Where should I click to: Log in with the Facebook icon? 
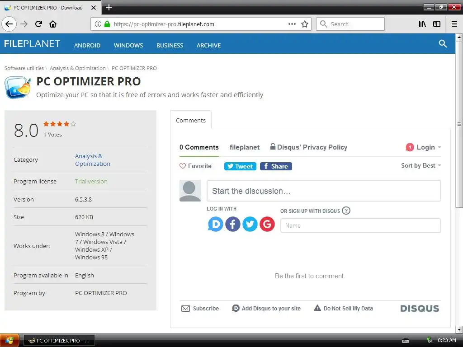tap(233, 224)
